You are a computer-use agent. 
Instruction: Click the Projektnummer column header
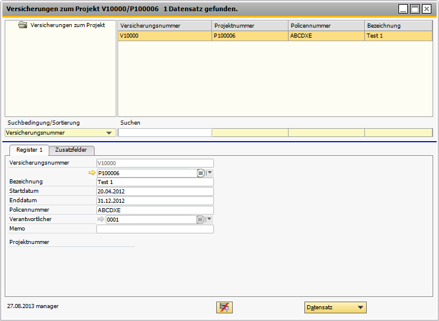pyautogui.click(x=250, y=26)
